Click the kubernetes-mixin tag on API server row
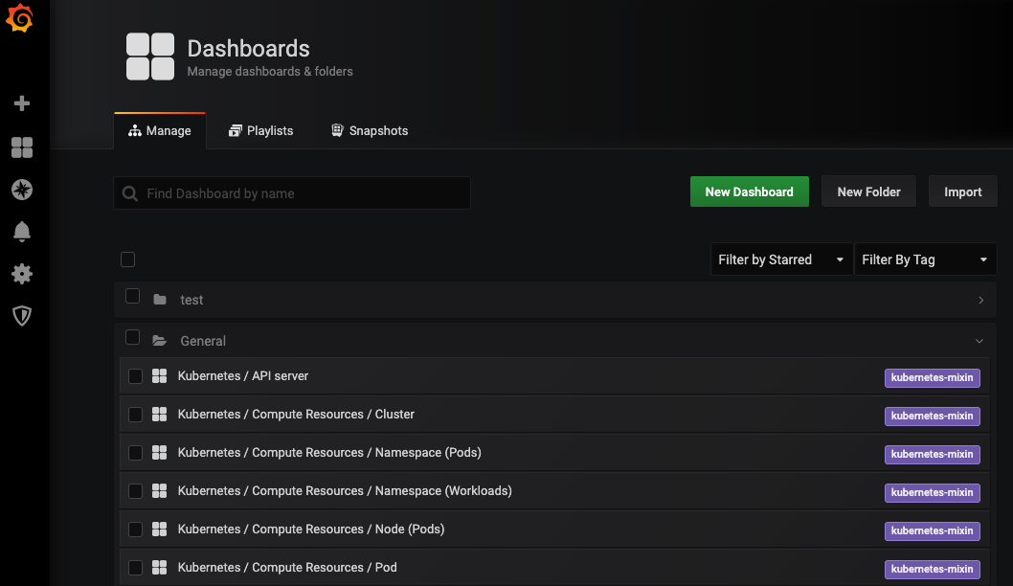The width and height of the screenshot is (1013, 586). click(933, 377)
